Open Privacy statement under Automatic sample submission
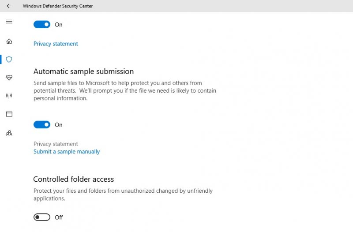This screenshot has width=353, height=232. pos(56,144)
